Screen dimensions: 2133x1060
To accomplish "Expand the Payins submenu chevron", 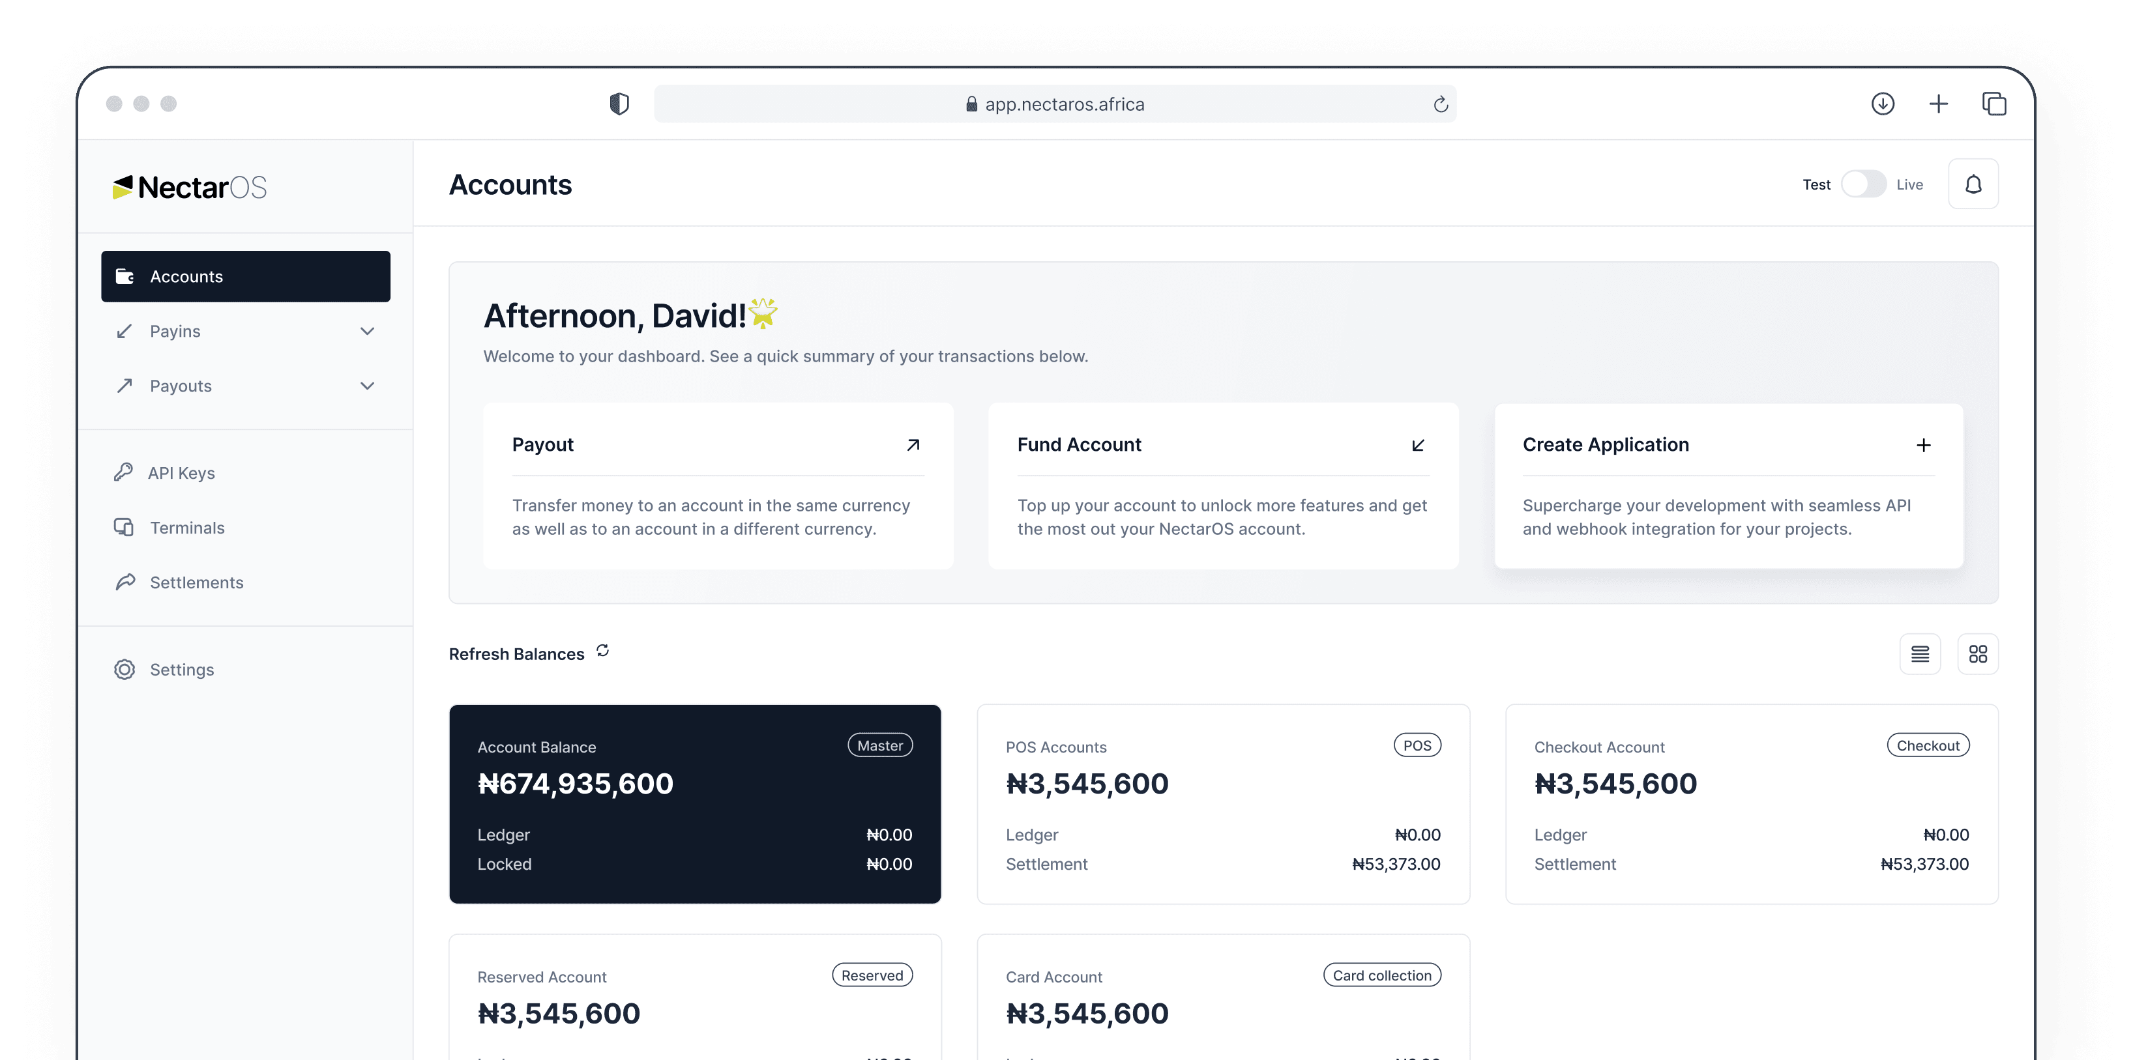I will [x=368, y=331].
